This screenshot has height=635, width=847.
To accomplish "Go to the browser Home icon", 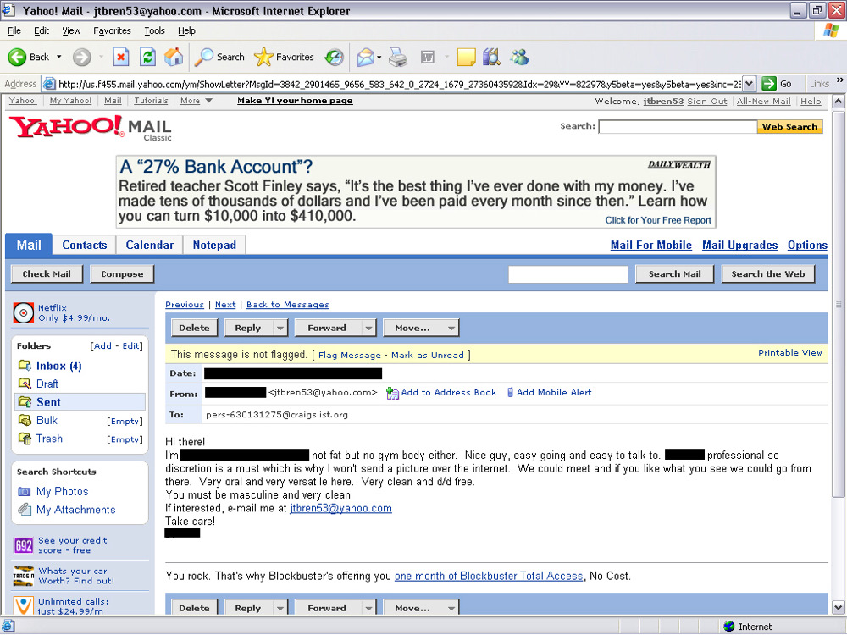I will pos(174,57).
